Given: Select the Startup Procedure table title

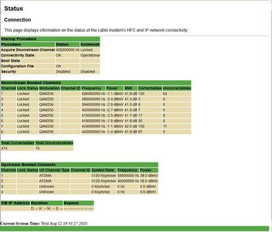Looking at the screenshot, I should tap(19, 39).
